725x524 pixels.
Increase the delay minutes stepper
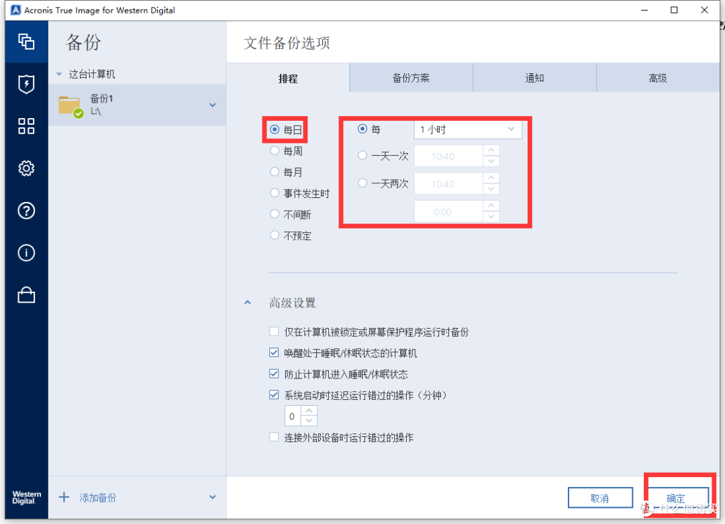309,411
